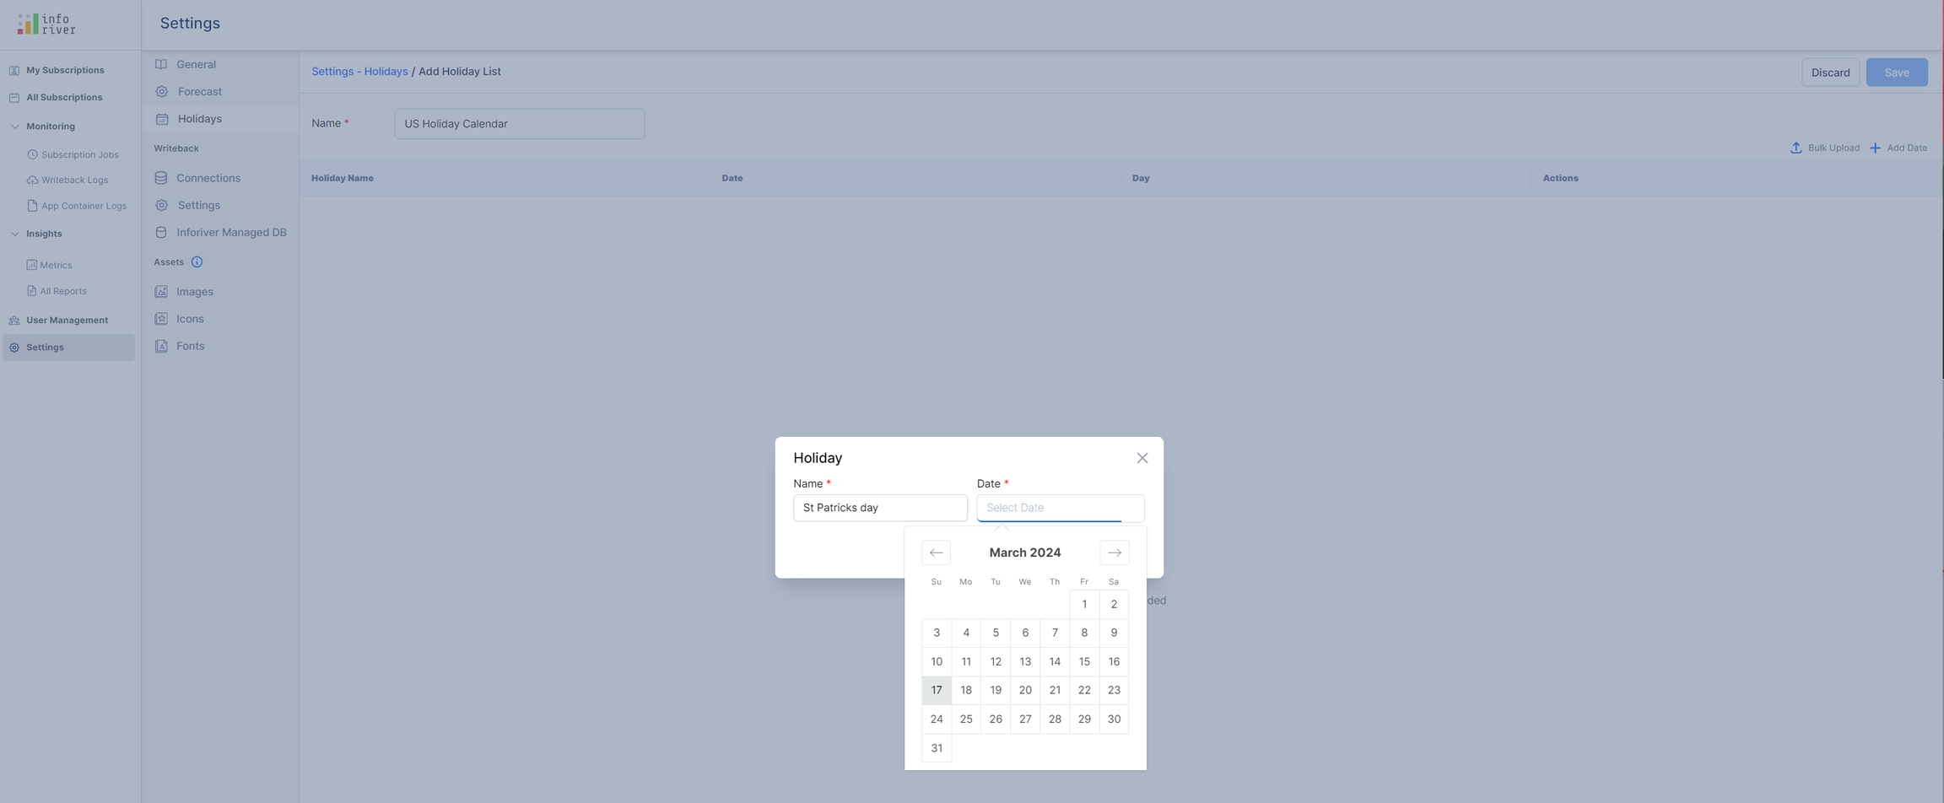Open the Select Date picker field
Viewport: 1944px width, 803px height.
1060,508
